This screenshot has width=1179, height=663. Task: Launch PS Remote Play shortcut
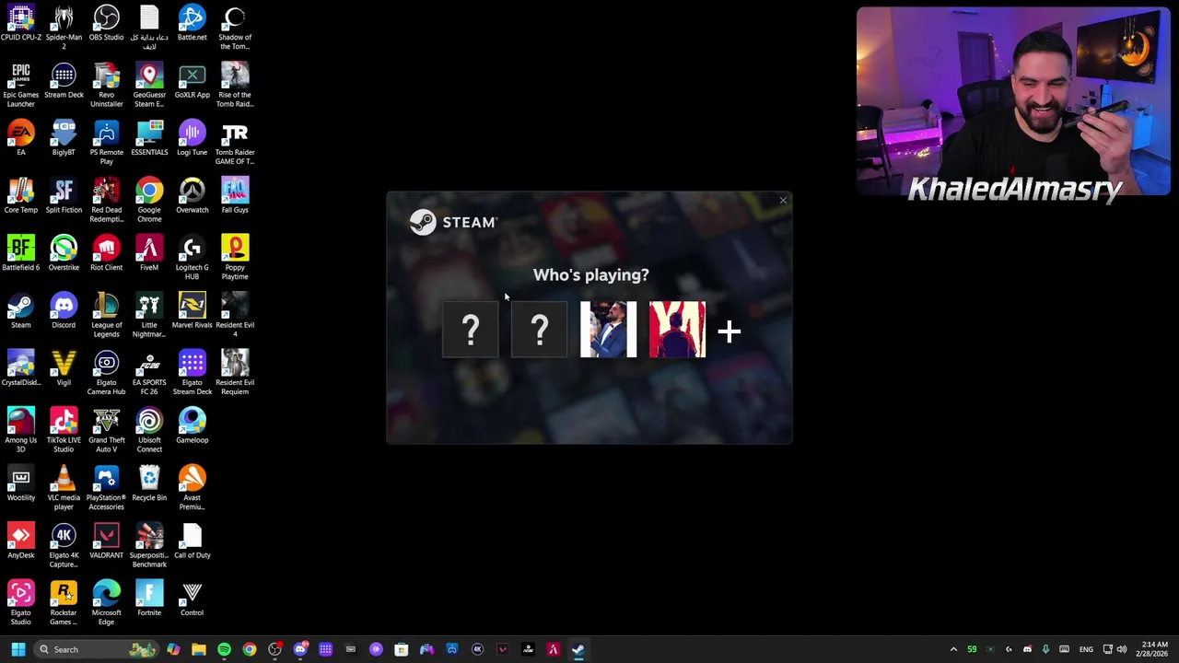106,143
